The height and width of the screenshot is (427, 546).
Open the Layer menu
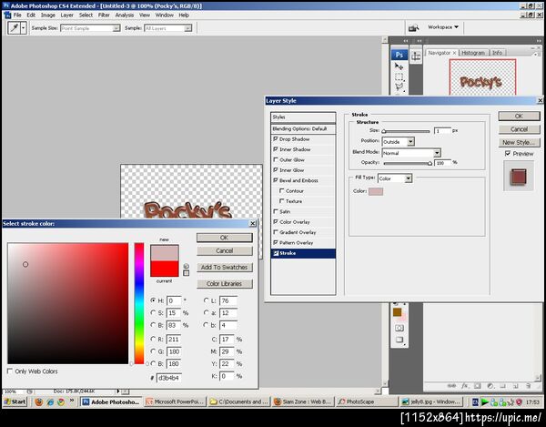click(x=66, y=15)
